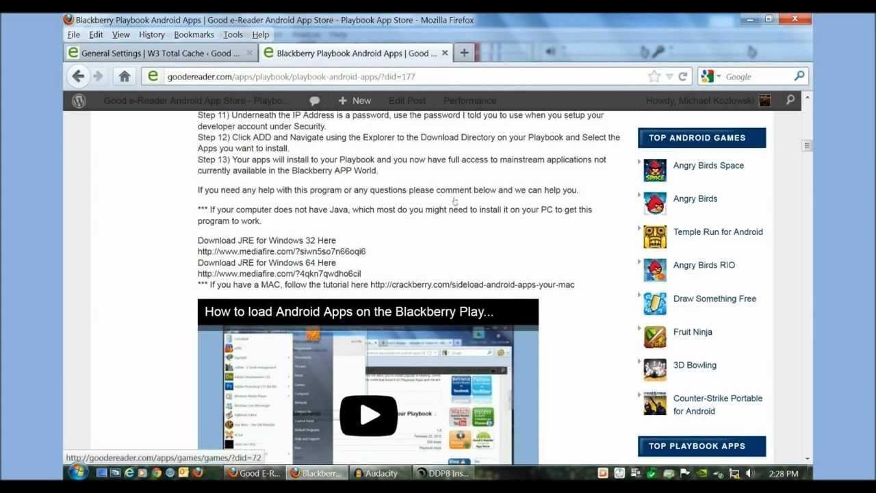Click the Google search magnifier icon
This screenshot has height=493, width=876.
799,76
